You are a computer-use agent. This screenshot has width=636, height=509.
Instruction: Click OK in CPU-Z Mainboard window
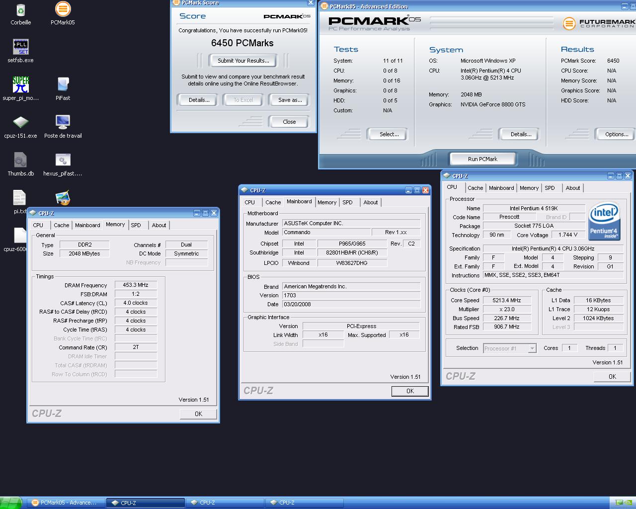410,391
